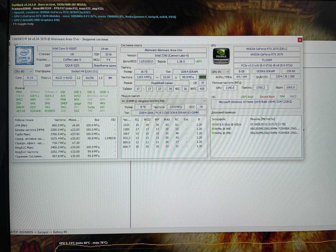The width and height of the screenshot is (336, 252).
Task: Select the Alienware Area-51m motherboard field
Action: [163, 50]
